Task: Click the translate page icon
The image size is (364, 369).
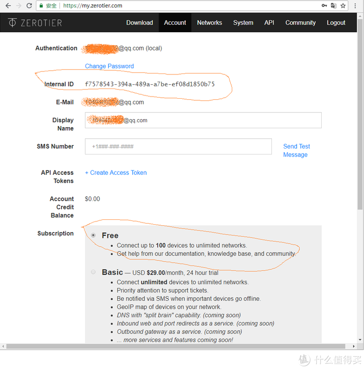Action: tap(334, 6)
